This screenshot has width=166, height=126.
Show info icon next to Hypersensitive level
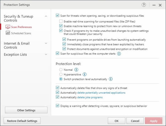click(85, 74)
